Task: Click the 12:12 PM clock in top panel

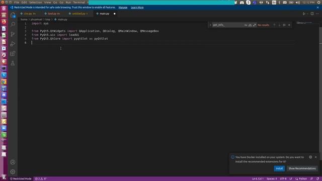Action: (308, 3)
